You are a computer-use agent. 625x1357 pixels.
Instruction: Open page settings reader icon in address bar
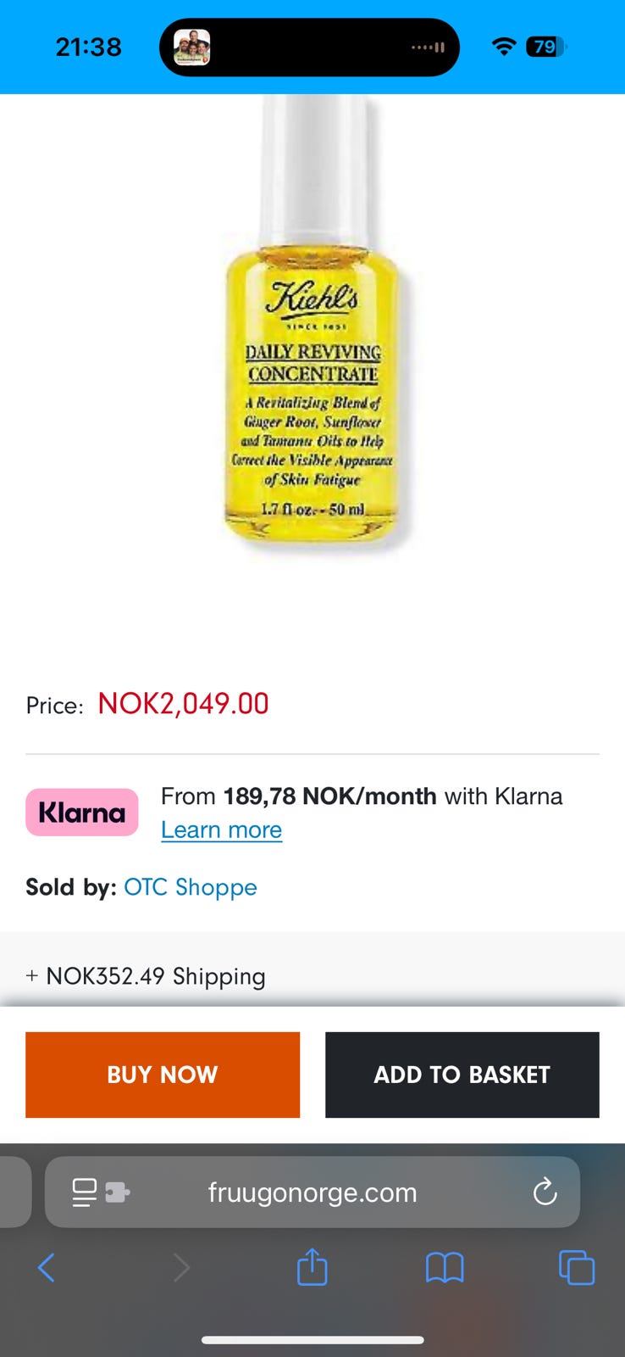pos(85,1192)
